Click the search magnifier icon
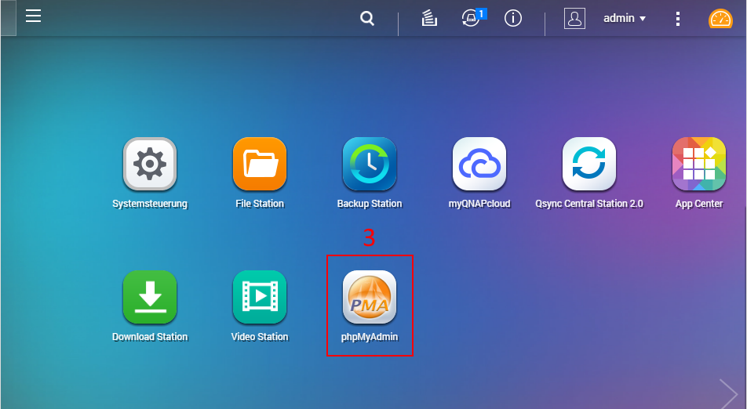The width and height of the screenshot is (747, 409). pyautogui.click(x=367, y=19)
